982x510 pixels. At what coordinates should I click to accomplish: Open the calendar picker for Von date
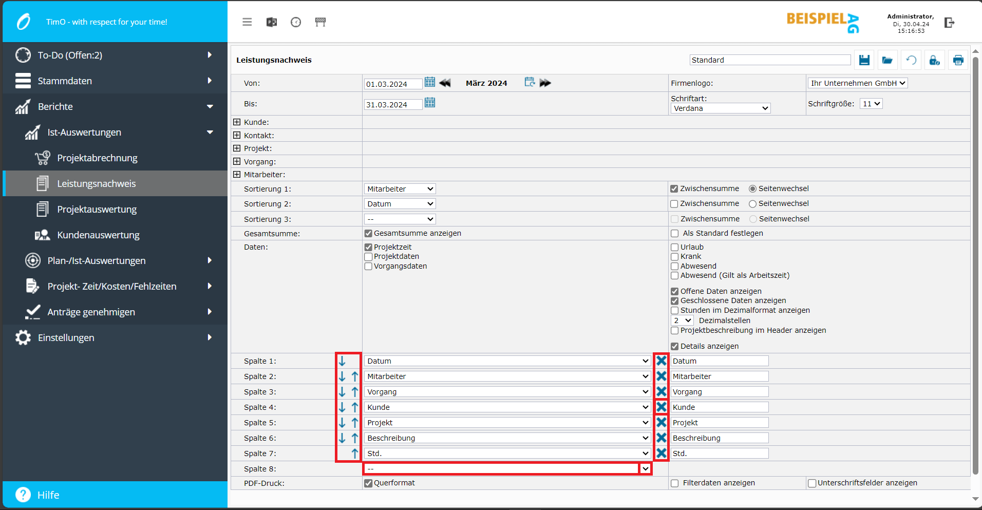[x=430, y=82]
